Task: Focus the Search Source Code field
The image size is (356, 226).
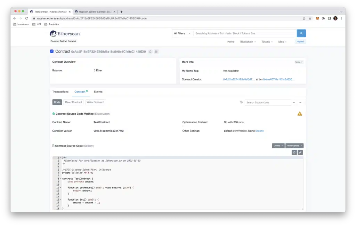Action: tap(267, 102)
